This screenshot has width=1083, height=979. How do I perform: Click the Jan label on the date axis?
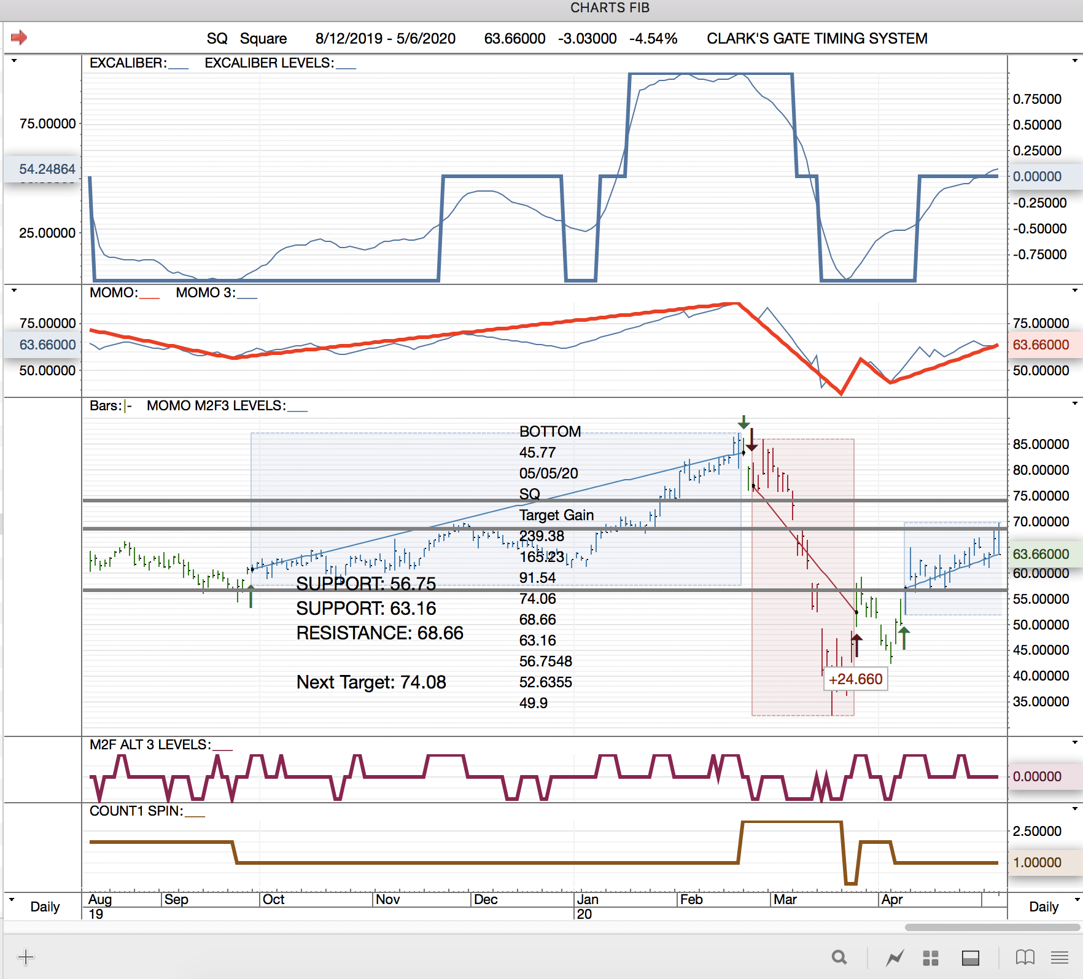(x=588, y=899)
